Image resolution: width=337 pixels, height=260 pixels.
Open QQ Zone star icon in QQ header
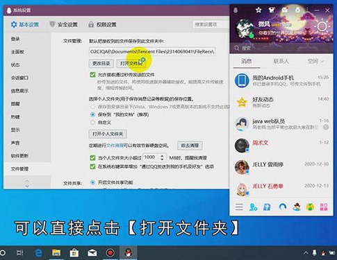(x=258, y=10)
